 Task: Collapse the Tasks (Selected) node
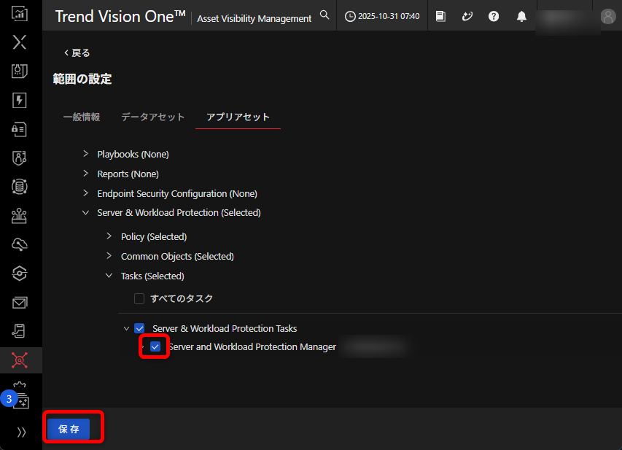pos(109,276)
